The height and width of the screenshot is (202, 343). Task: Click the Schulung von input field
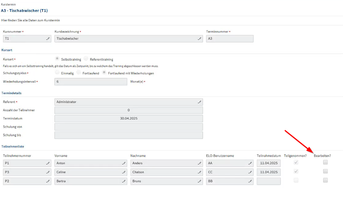pyautogui.click(x=128, y=127)
